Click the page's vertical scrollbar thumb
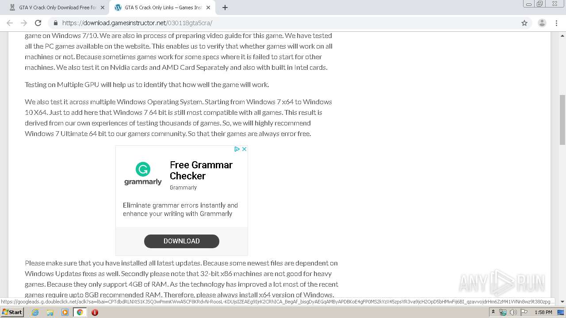This screenshot has height=318, width=566. pos(562,119)
